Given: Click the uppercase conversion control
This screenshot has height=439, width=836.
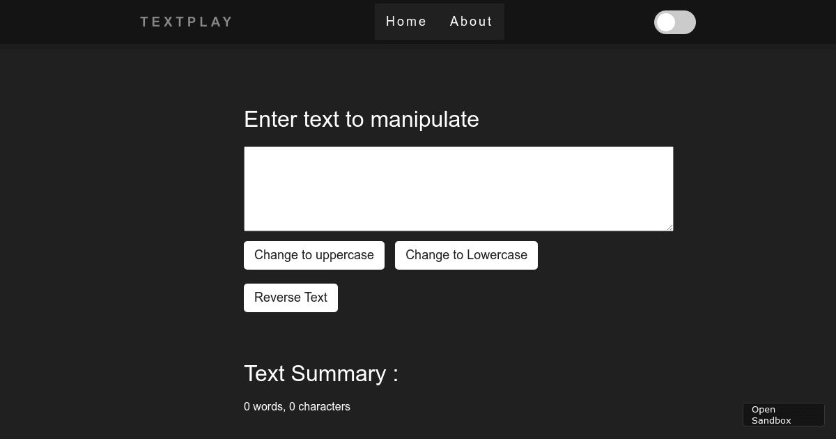Looking at the screenshot, I should click(313, 255).
